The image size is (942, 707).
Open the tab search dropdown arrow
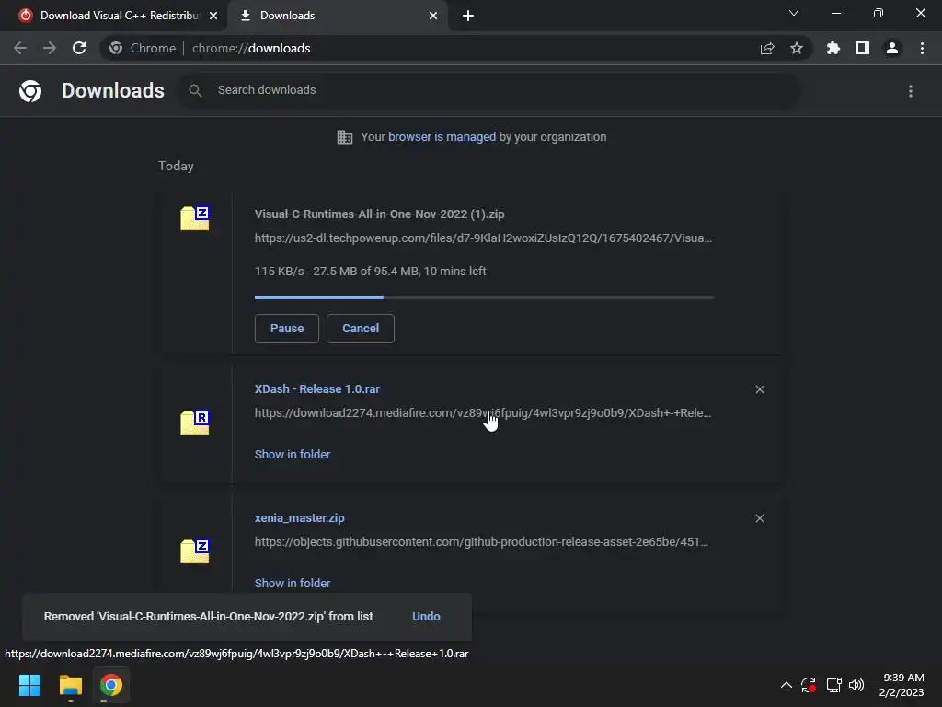[x=794, y=13]
